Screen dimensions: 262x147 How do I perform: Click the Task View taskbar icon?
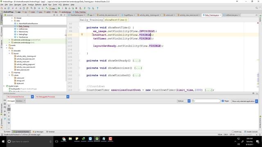[56, 142]
